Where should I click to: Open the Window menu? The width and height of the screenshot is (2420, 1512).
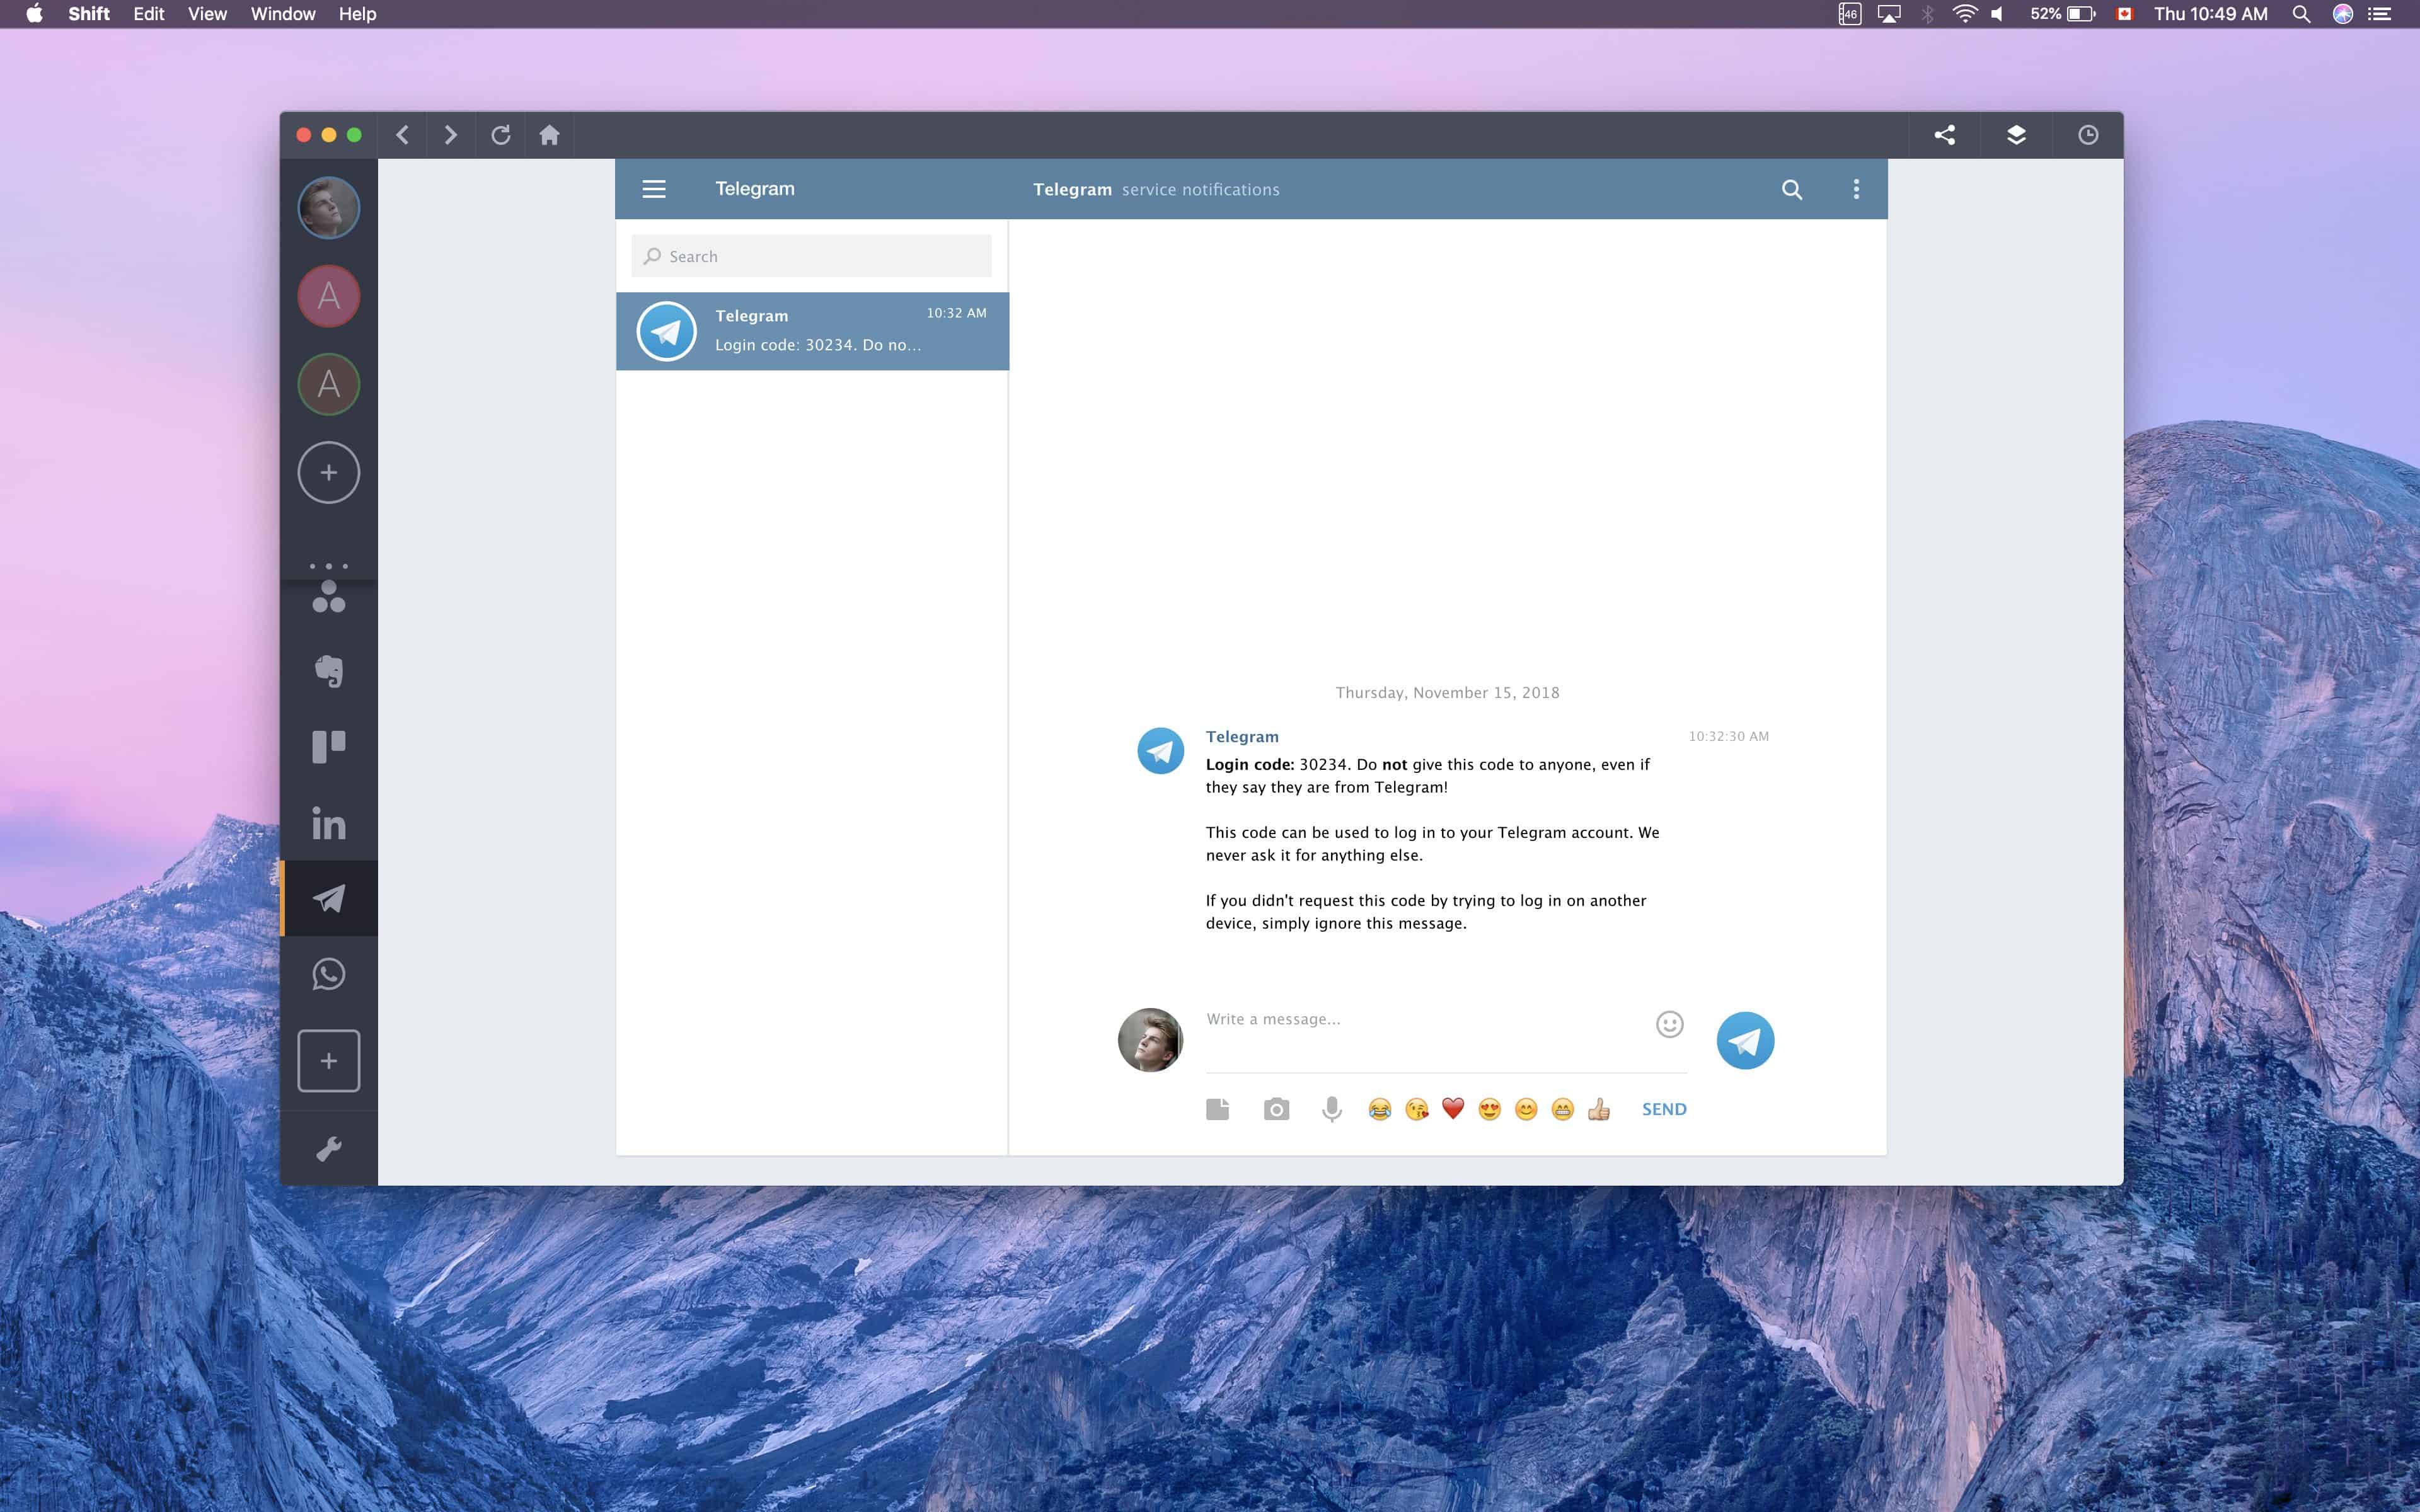283,14
